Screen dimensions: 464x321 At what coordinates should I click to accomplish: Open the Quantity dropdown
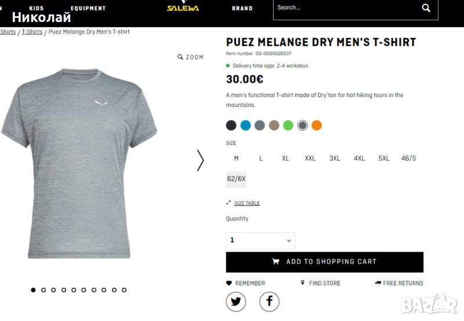[260, 241]
